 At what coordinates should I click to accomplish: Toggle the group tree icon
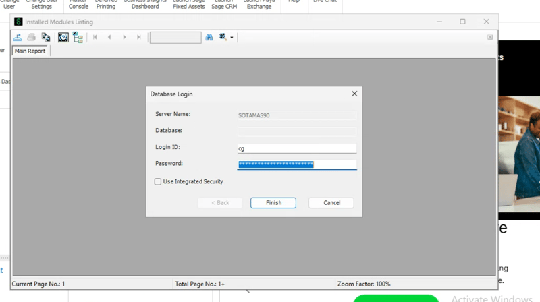pyautogui.click(x=78, y=38)
